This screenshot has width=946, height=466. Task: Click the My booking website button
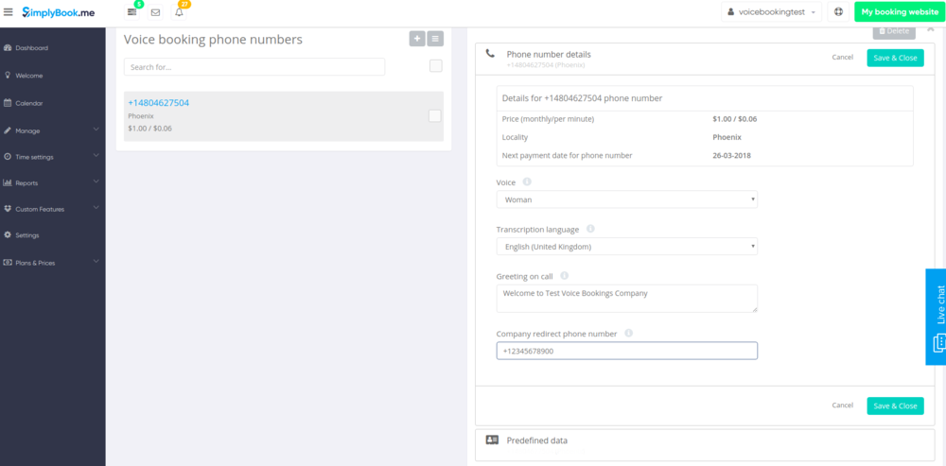tap(899, 12)
